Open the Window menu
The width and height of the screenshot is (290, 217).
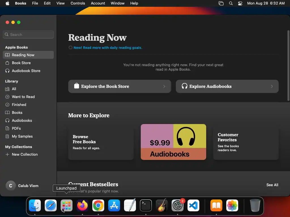(x=118, y=3)
